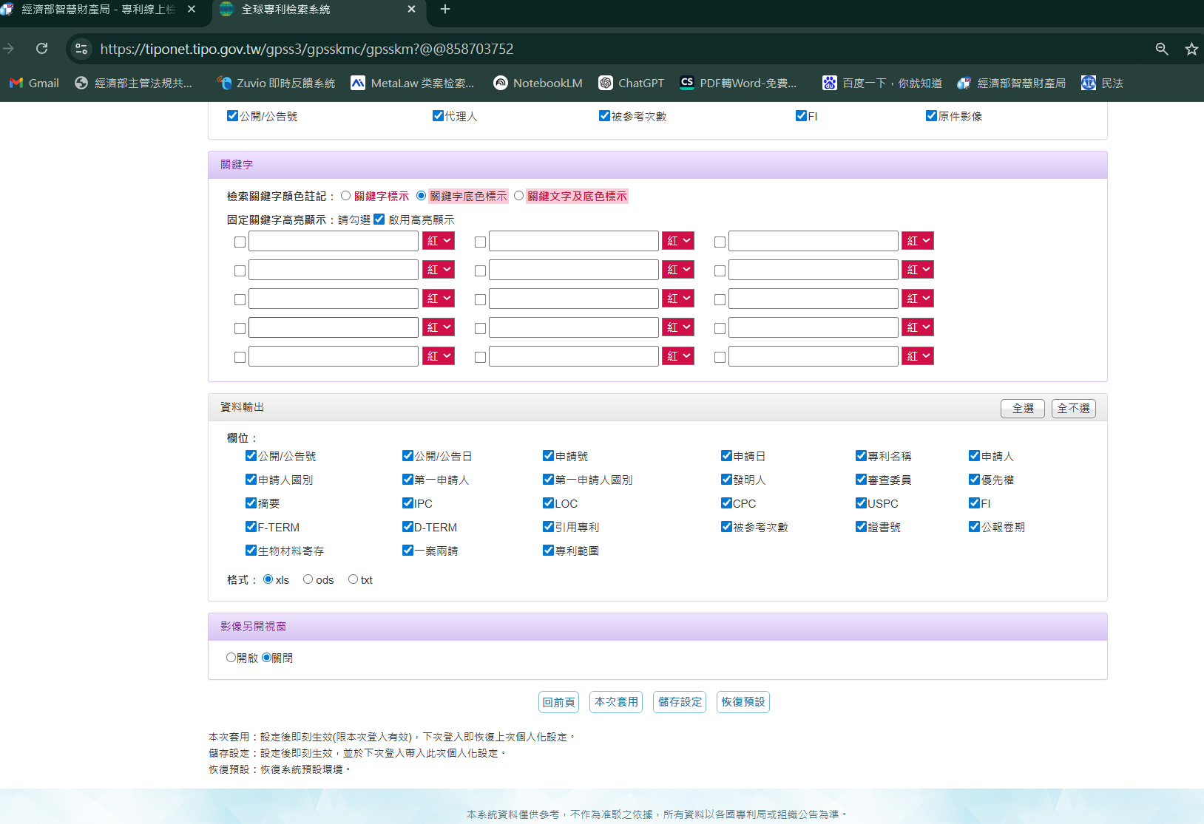Open the Gmail bookmark

coord(34,83)
